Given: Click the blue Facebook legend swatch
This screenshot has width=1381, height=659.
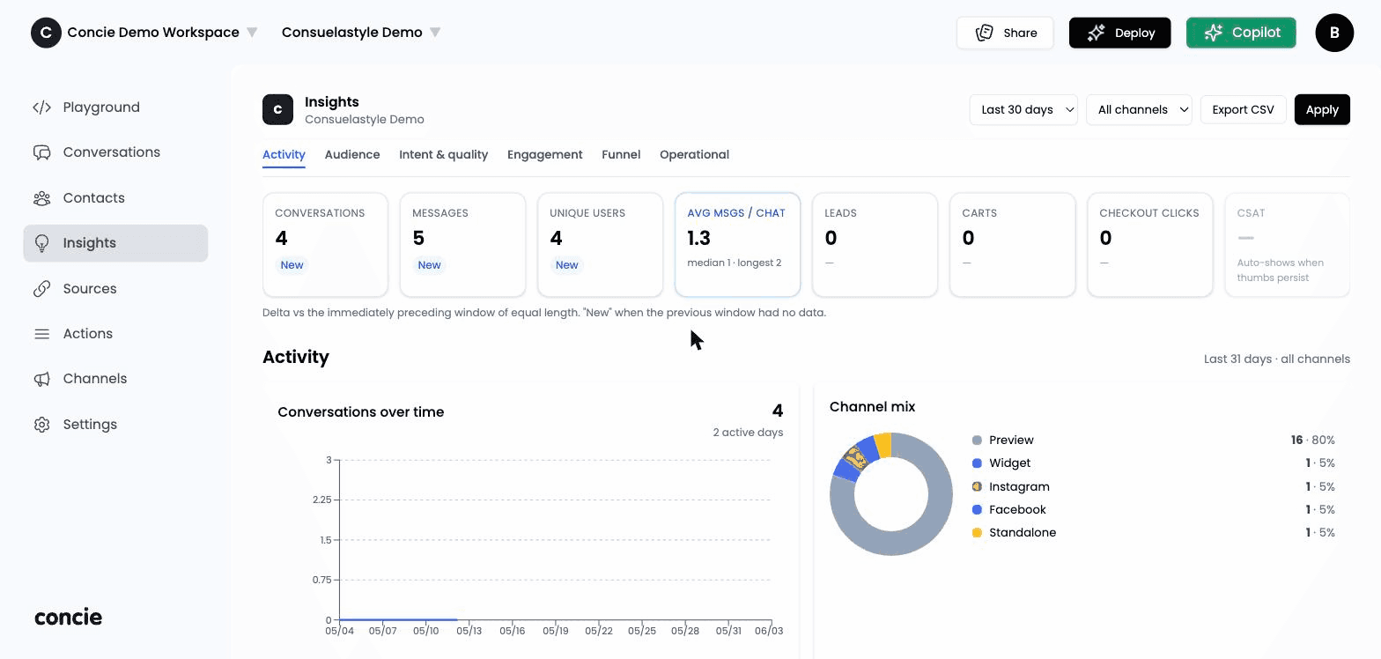Looking at the screenshot, I should coord(977,510).
